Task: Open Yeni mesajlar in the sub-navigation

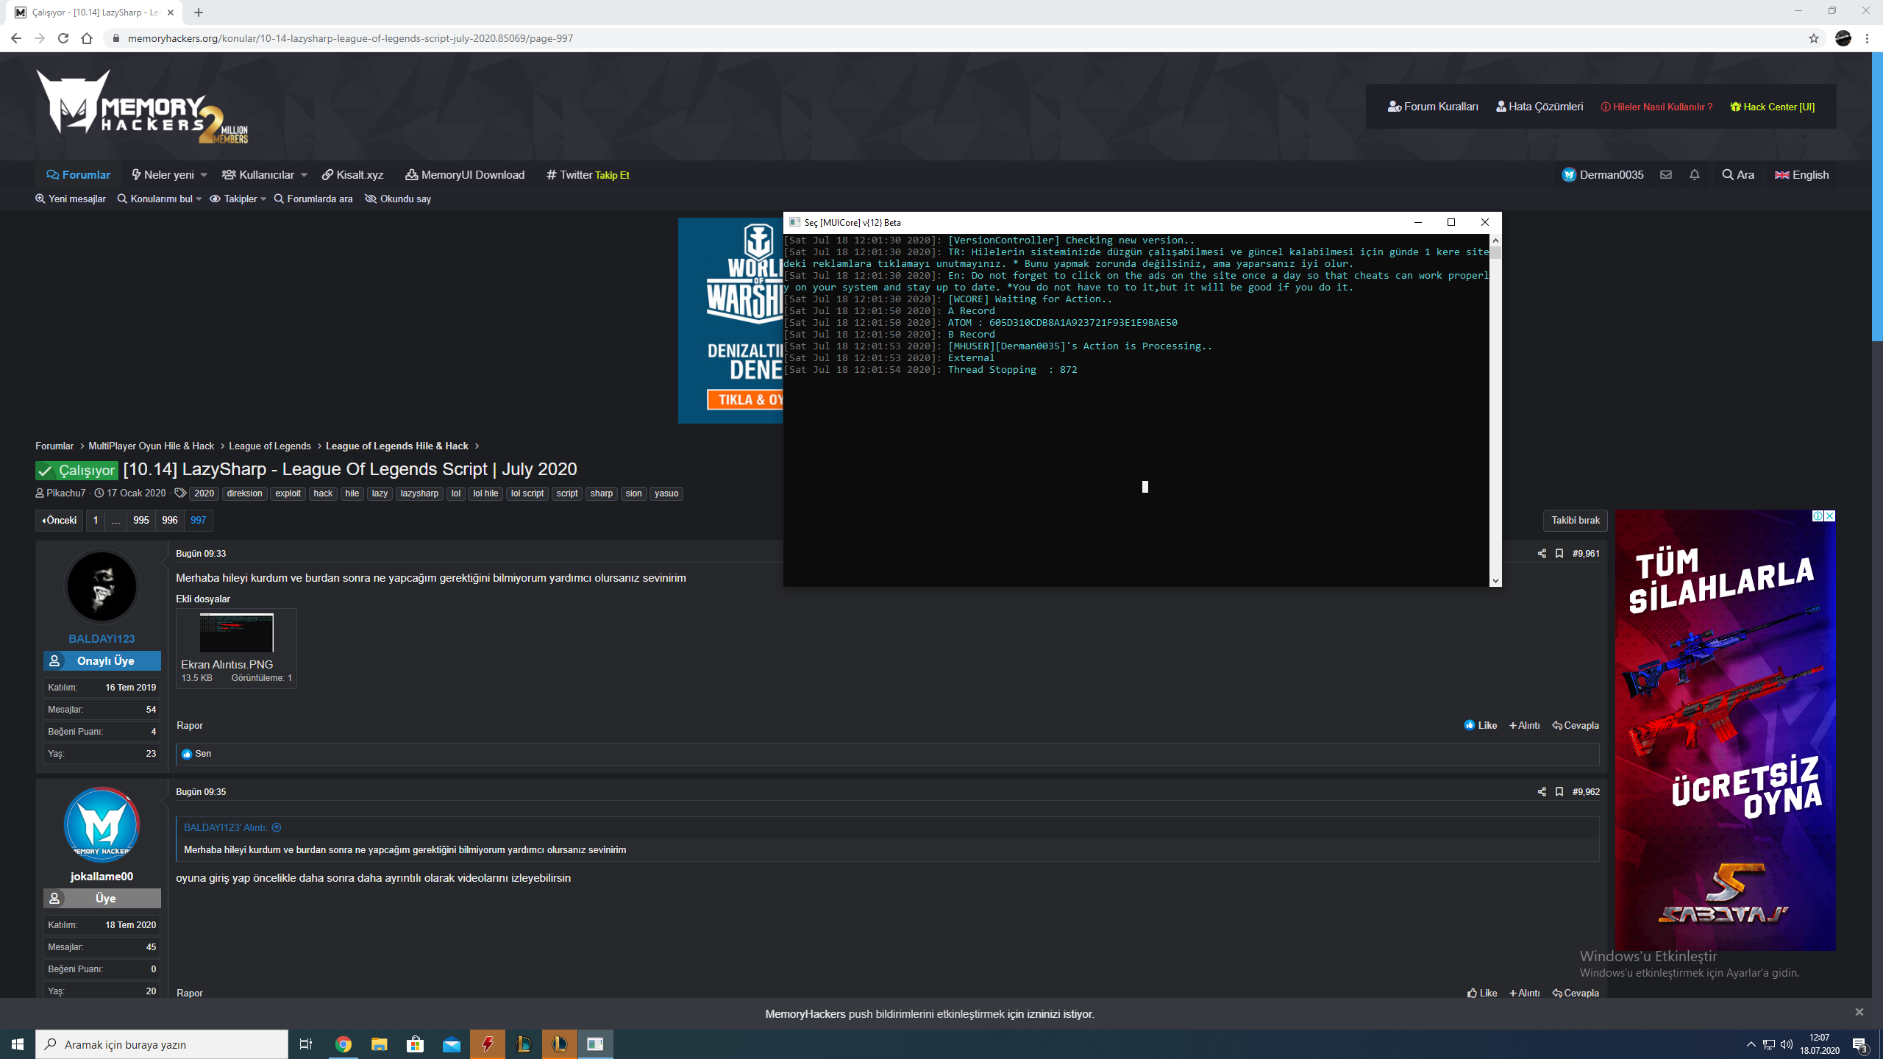Action: point(71,199)
